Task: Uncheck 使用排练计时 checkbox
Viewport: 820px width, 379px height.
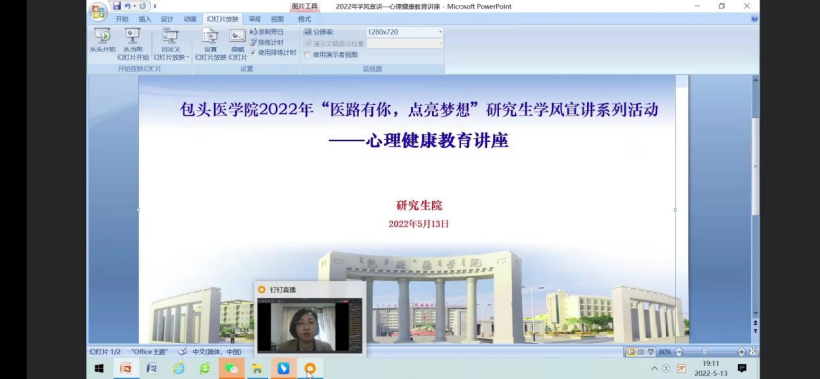Action: 253,52
